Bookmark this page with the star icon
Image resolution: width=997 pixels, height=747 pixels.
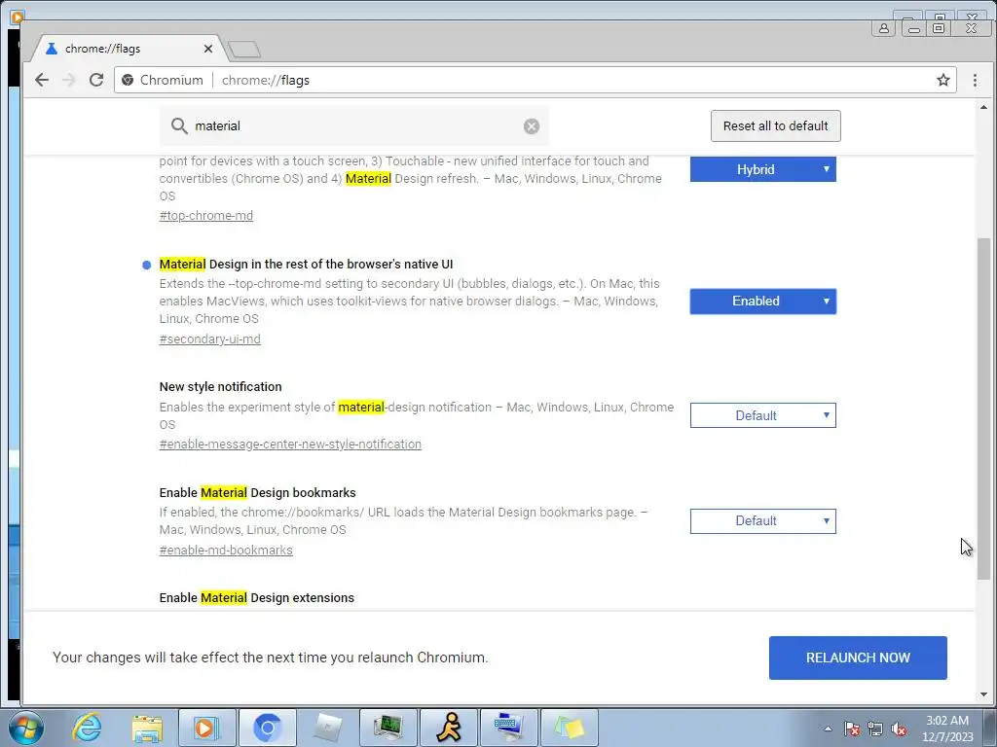pyautogui.click(x=942, y=80)
